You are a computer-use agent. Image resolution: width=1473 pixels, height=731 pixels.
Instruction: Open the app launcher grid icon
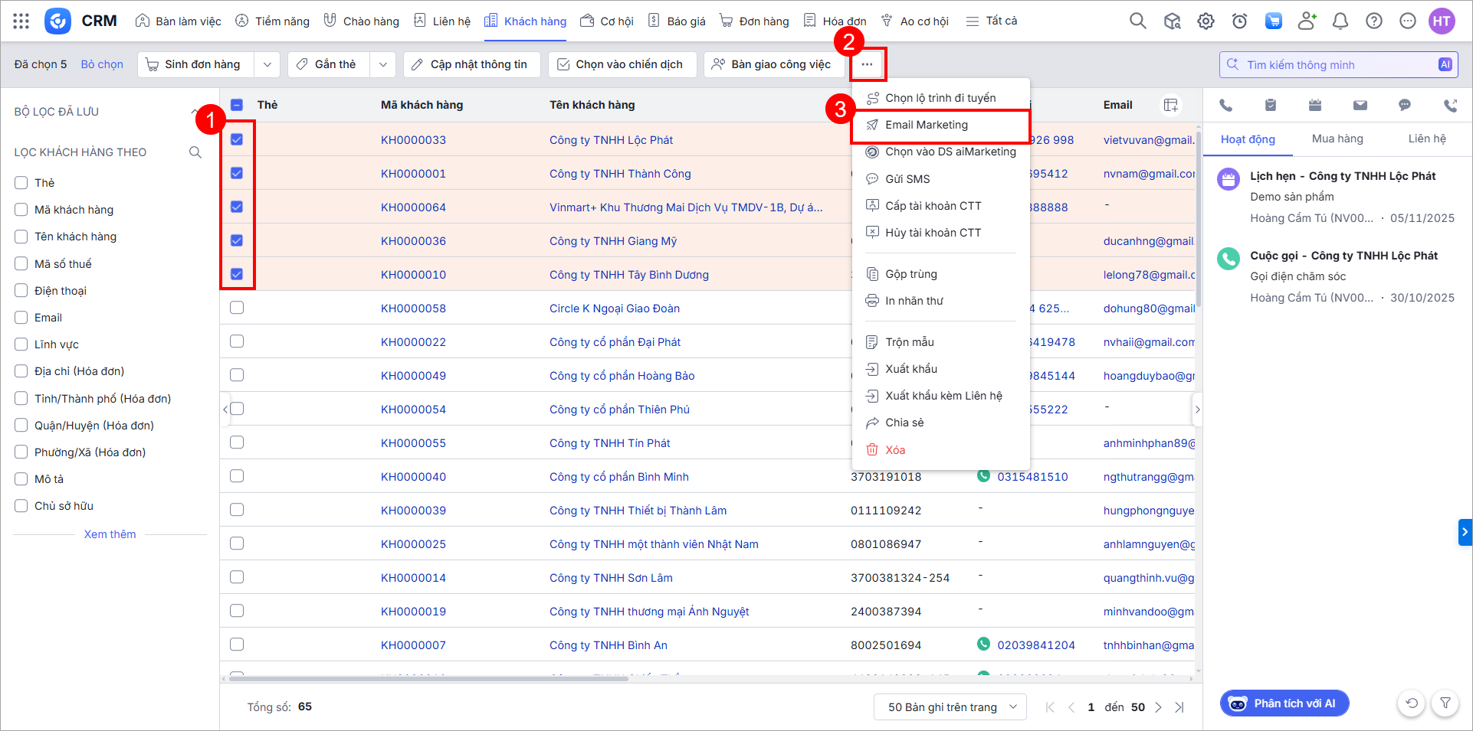click(21, 21)
